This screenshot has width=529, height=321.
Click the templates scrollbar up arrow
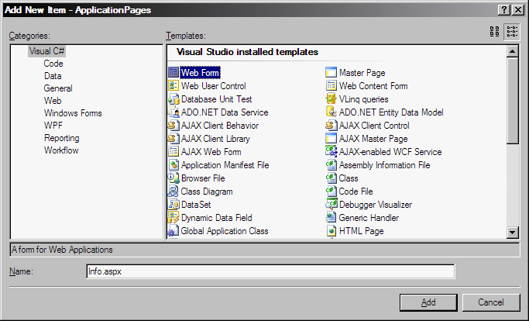[513, 51]
